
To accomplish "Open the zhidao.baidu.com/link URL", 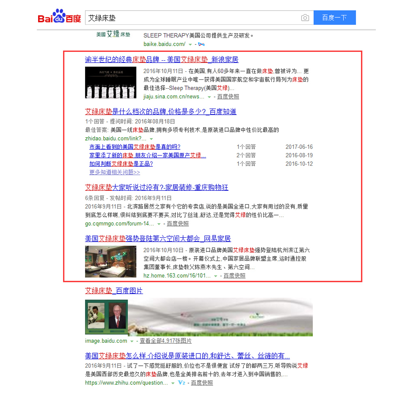I will (x=115, y=139).
